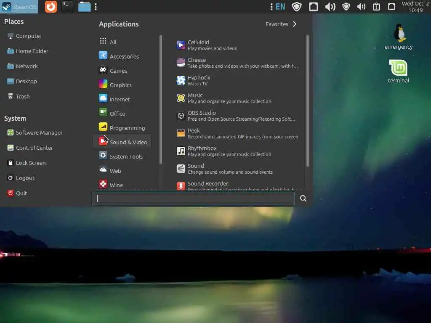
Task: Open the terminal Mint logo desktop icon
Action: click(398, 71)
